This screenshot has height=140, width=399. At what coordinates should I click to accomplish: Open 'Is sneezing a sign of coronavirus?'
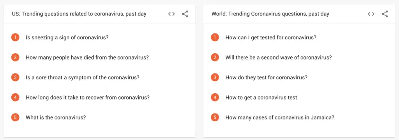click(67, 38)
